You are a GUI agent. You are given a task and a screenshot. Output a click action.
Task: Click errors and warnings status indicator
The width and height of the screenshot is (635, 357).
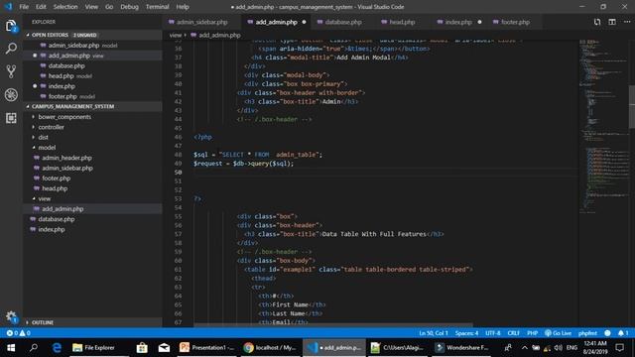(x=18, y=333)
